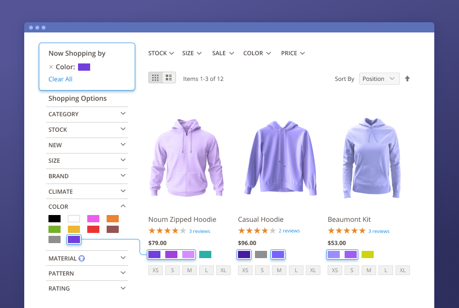Click the sort direction arrow
Viewport: 459px width, 308px height.
407,79
